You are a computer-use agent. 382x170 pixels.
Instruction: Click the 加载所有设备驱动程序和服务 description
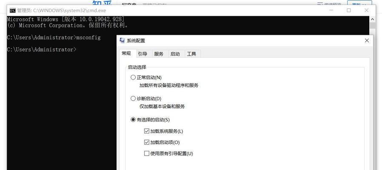click(x=169, y=85)
